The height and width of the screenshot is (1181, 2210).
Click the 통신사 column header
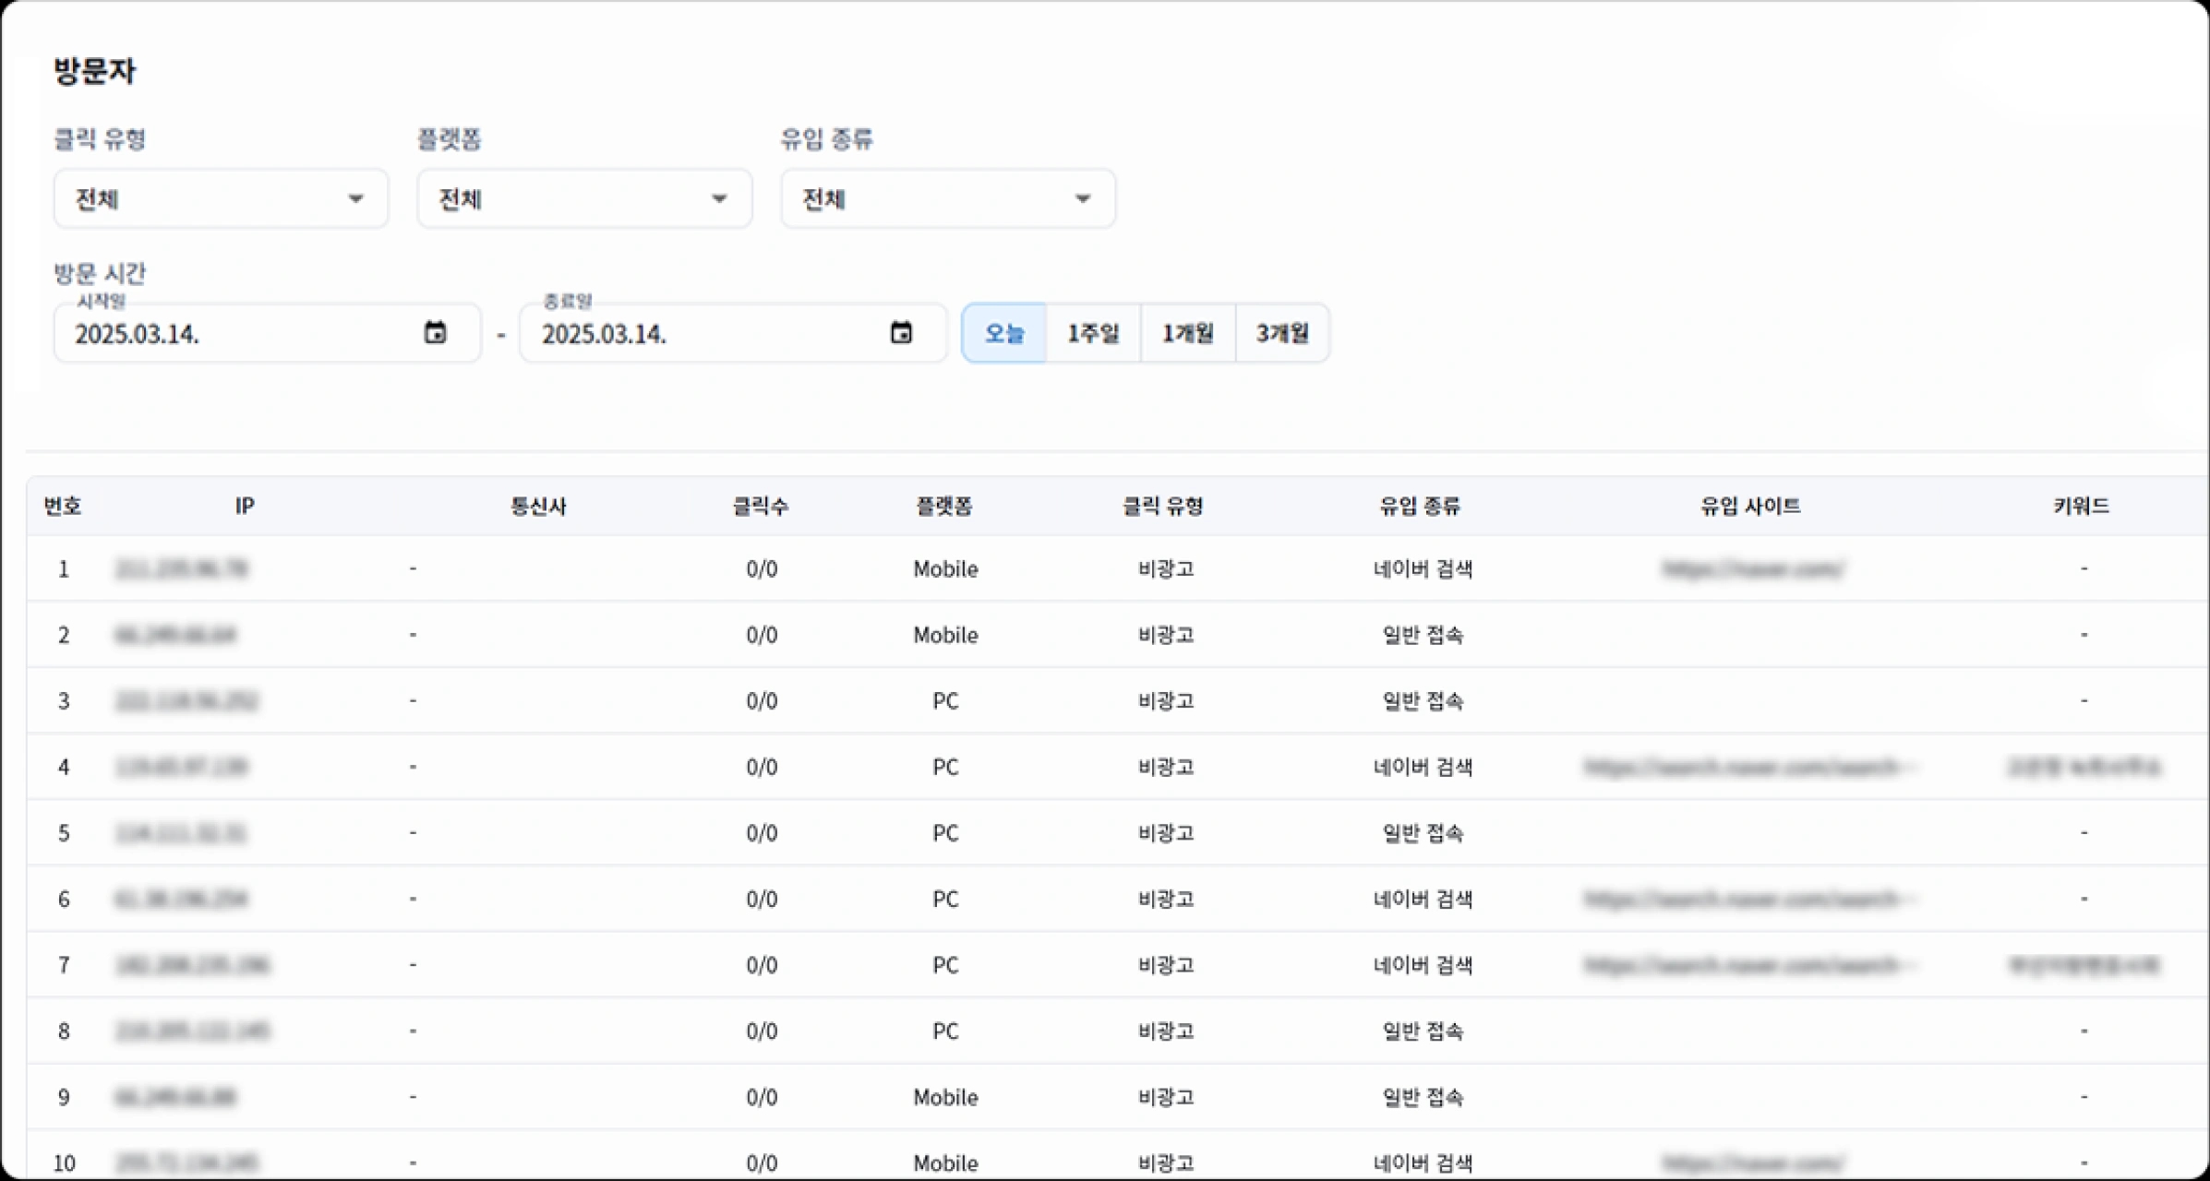[538, 506]
